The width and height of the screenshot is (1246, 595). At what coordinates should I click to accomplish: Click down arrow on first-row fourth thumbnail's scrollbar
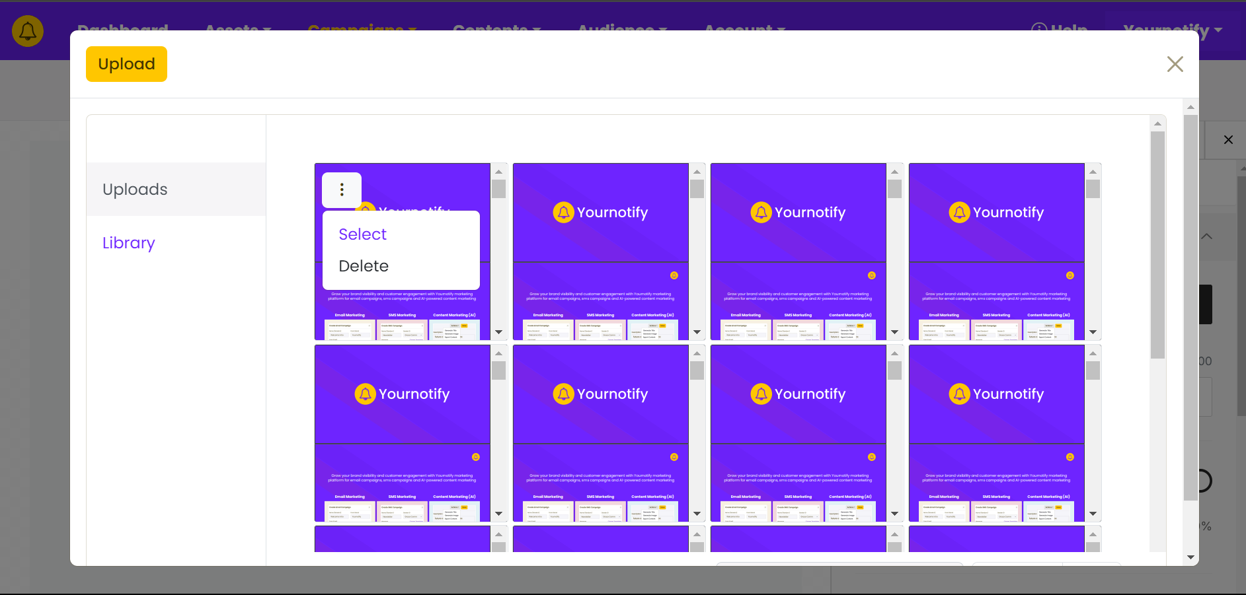point(1093,332)
